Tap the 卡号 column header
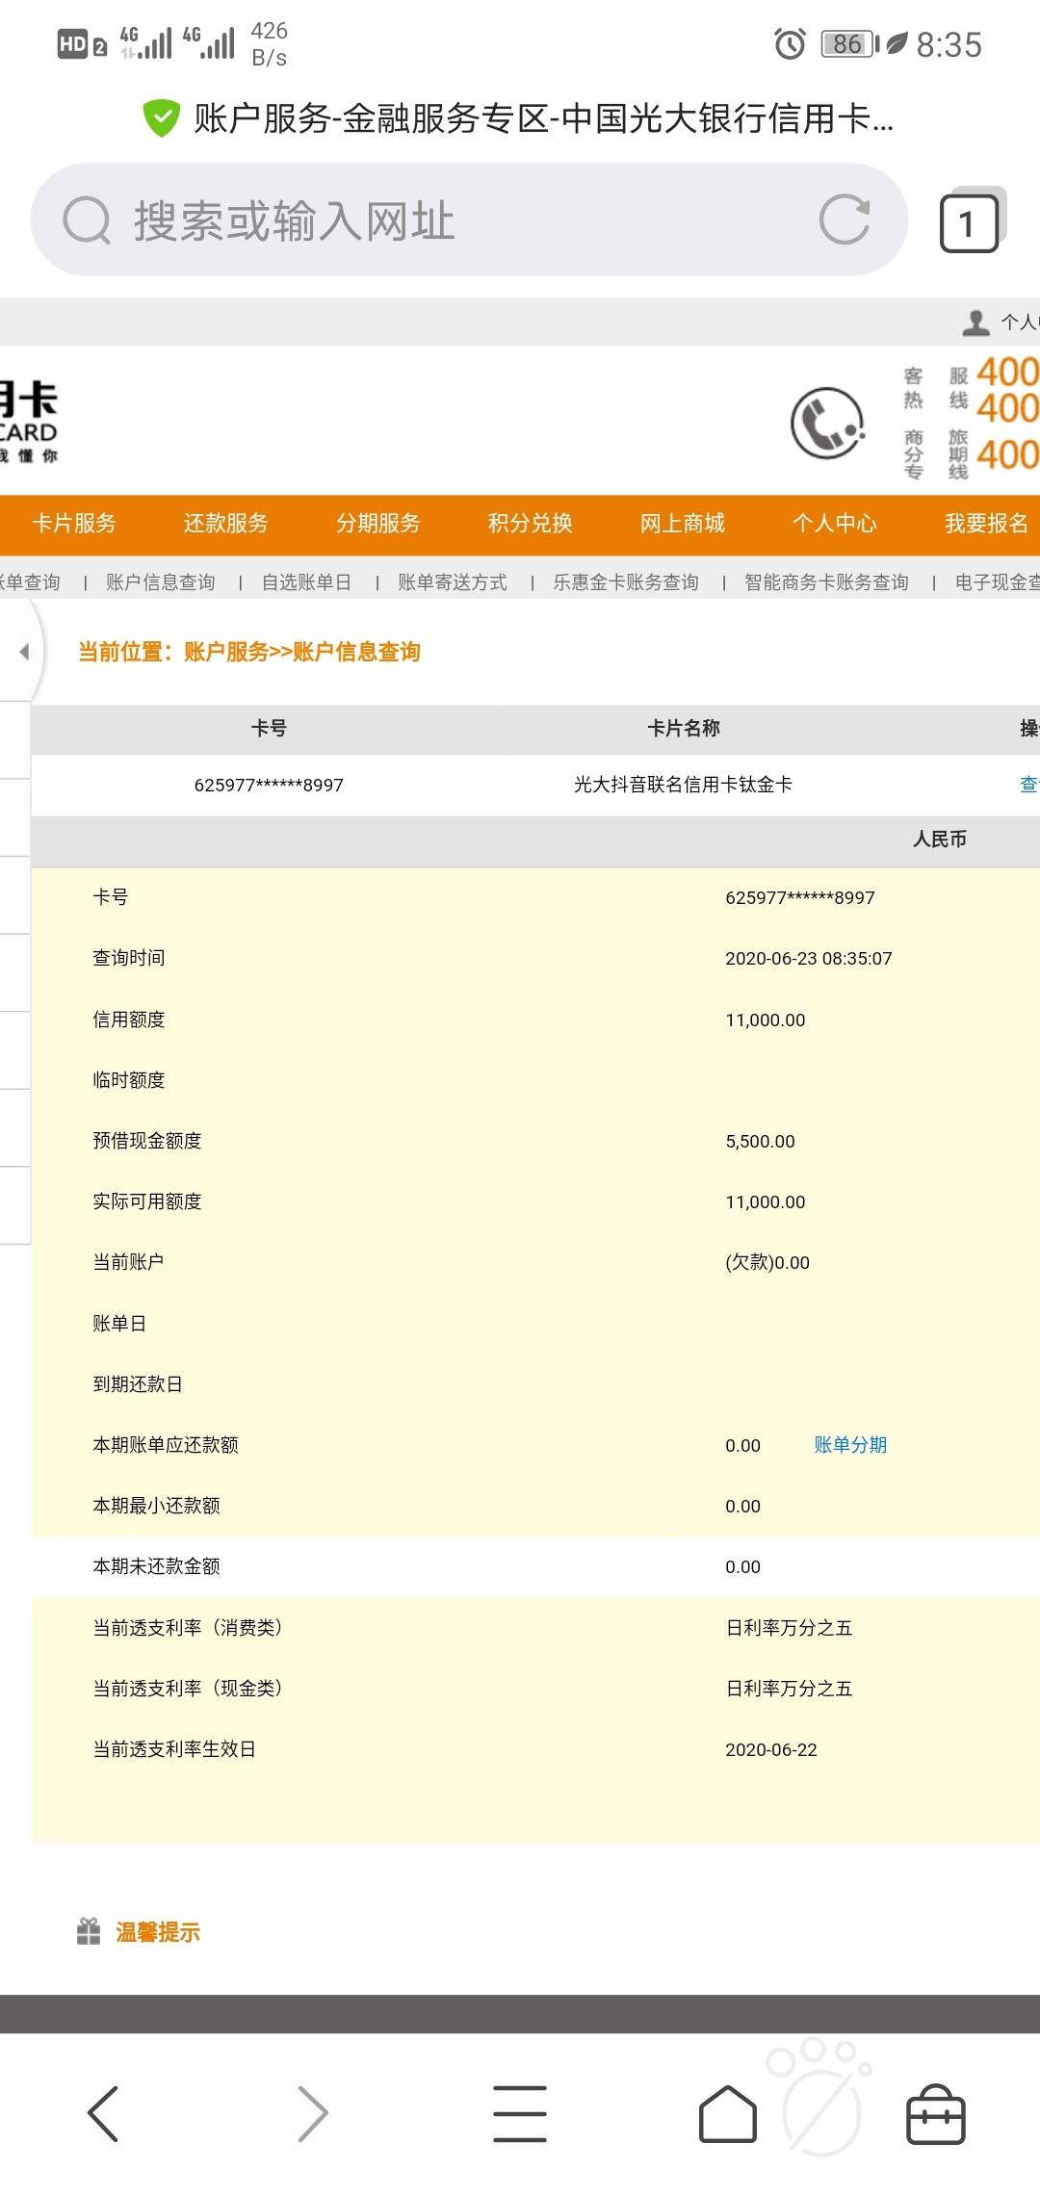1040x2195 pixels. [269, 728]
